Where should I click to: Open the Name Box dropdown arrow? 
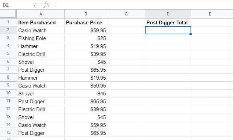tap(34, 5)
